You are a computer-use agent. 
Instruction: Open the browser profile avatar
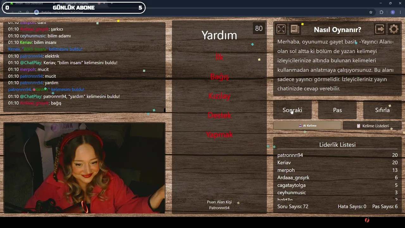point(393,12)
